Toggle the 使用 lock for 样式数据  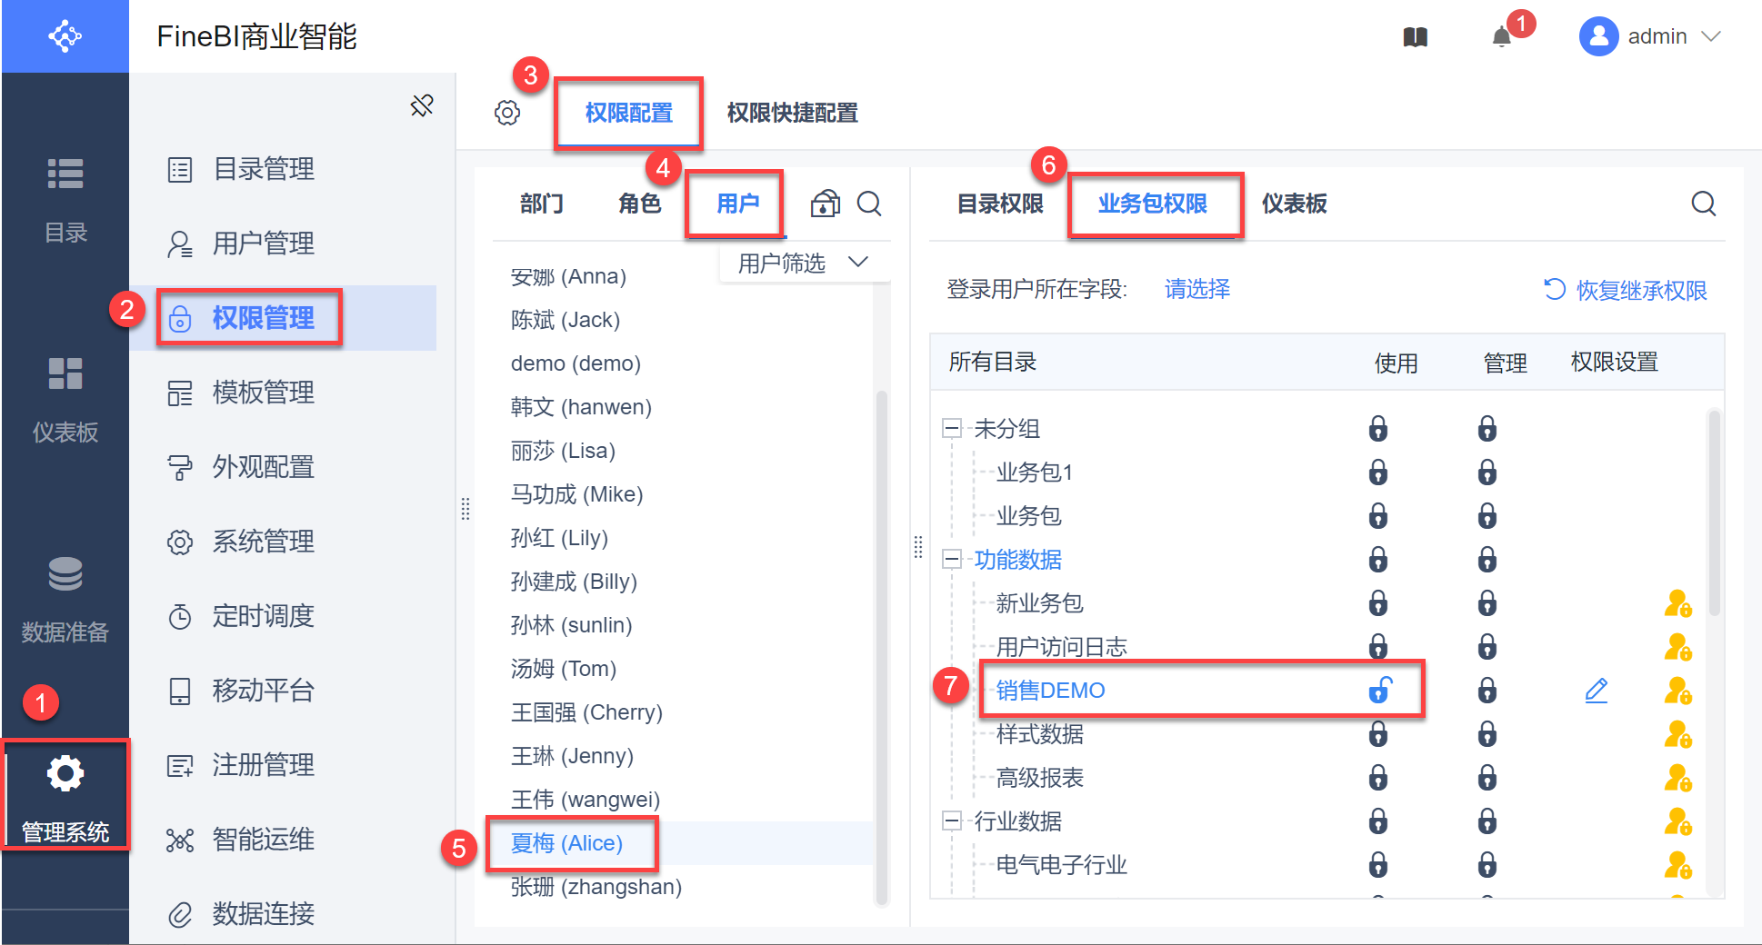[x=1378, y=734]
